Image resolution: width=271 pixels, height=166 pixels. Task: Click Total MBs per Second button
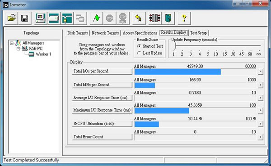102,85
